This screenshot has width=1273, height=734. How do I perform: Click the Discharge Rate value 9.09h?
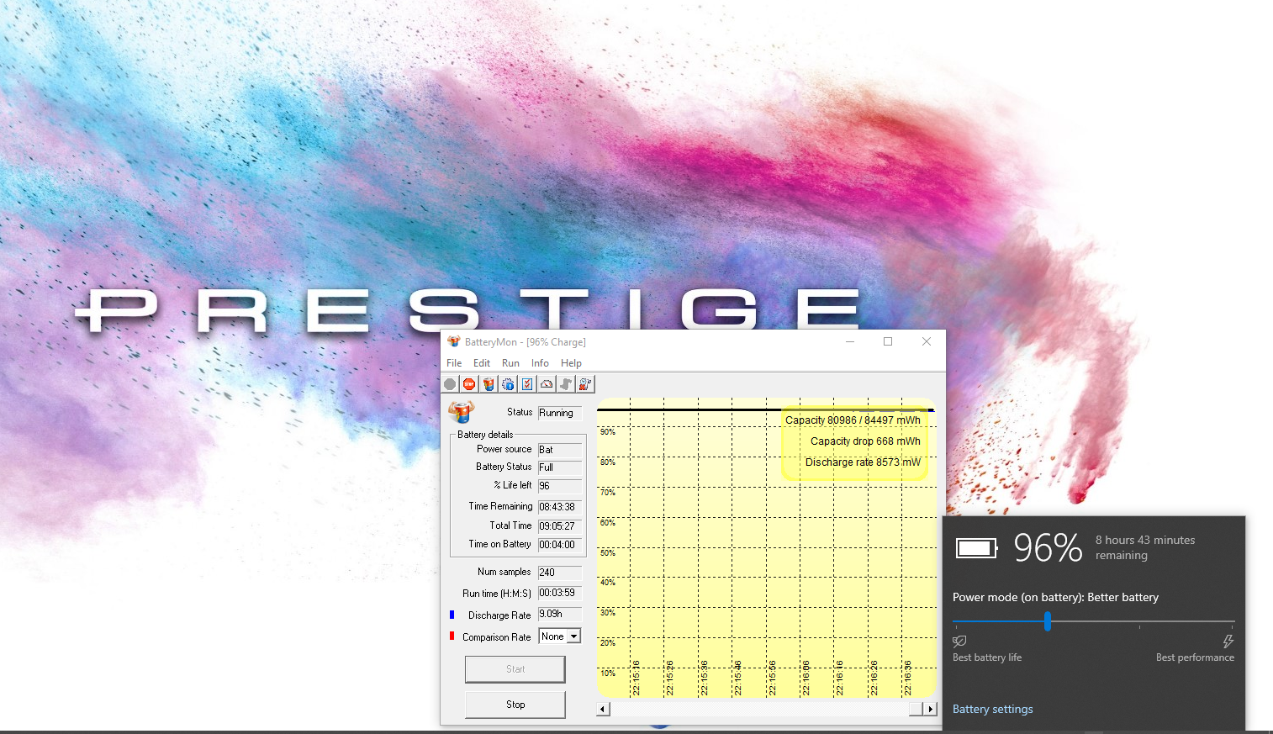[x=560, y=614]
